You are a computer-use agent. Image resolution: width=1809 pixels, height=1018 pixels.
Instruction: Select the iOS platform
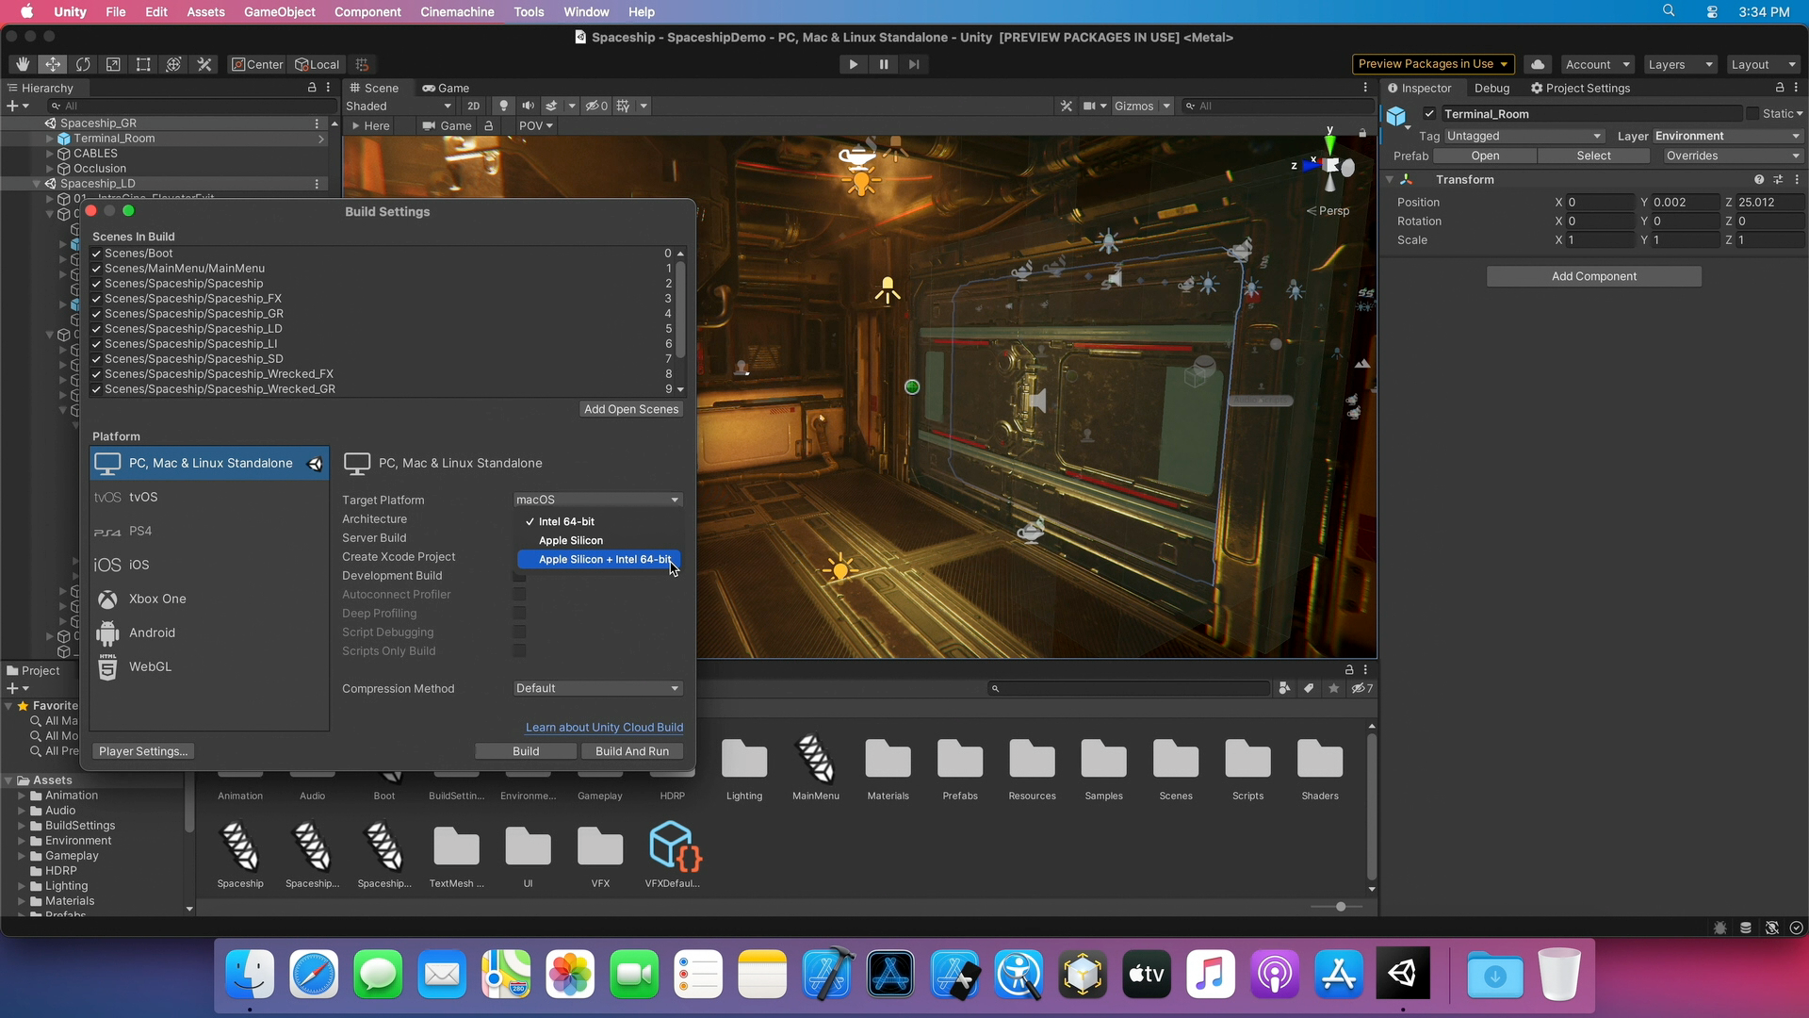209,565
